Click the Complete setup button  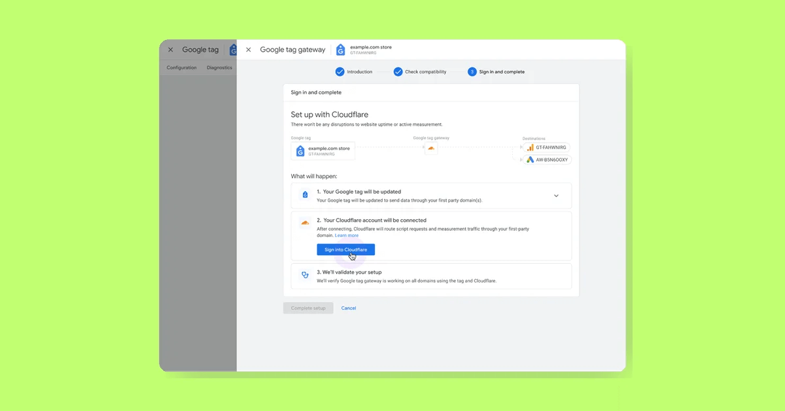[x=308, y=308]
